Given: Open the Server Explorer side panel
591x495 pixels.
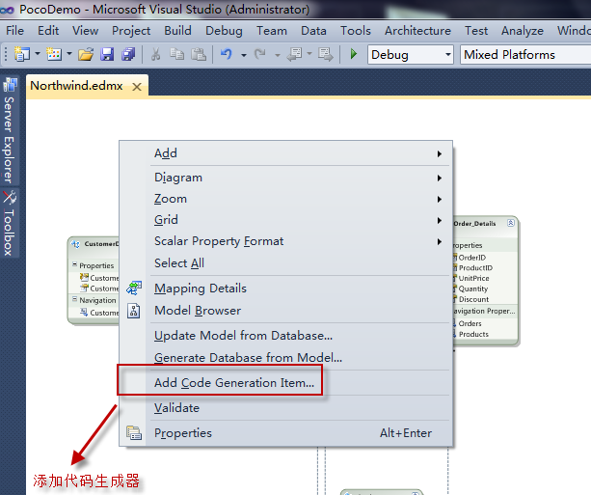Looking at the screenshot, I should point(10,130).
